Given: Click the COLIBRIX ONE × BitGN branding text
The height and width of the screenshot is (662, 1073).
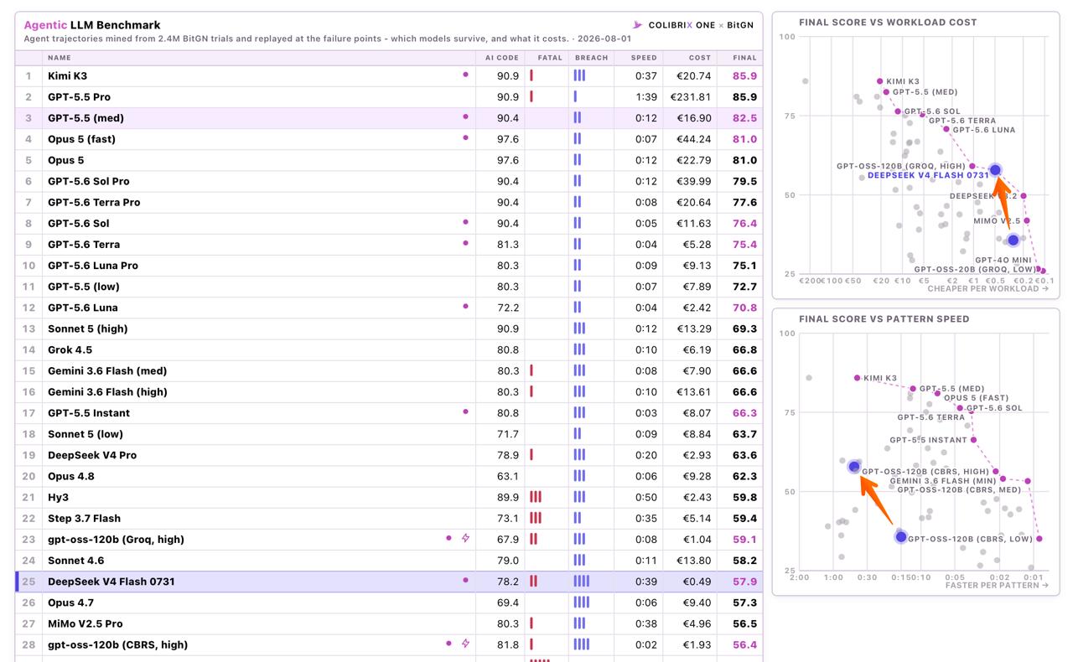Looking at the screenshot, I should point(701,25).
